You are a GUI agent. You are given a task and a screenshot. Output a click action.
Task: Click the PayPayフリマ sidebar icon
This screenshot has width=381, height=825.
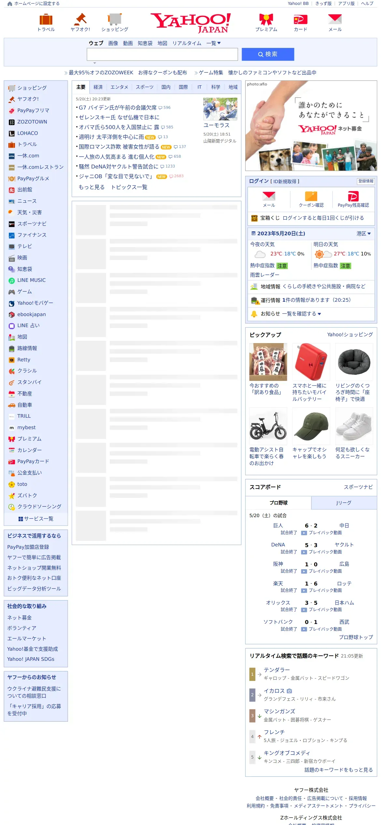(x=12, y=111)
